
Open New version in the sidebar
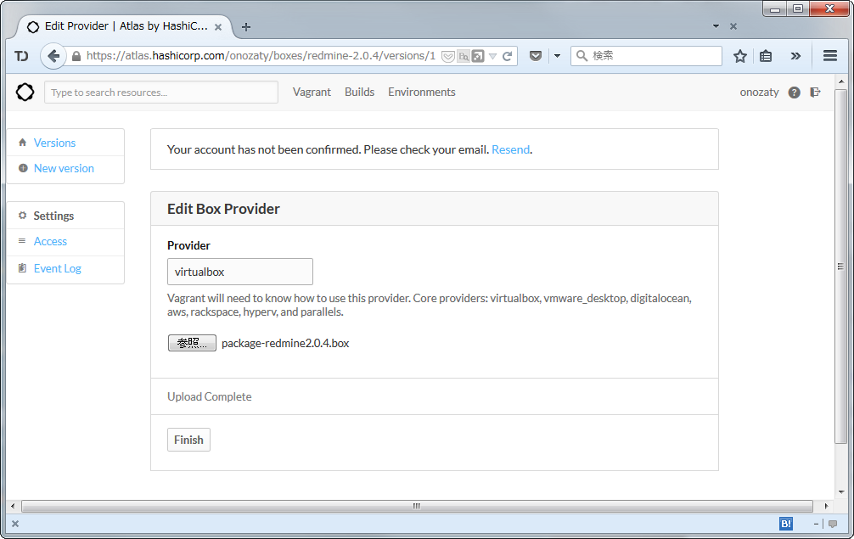click(x=64, y=168)
